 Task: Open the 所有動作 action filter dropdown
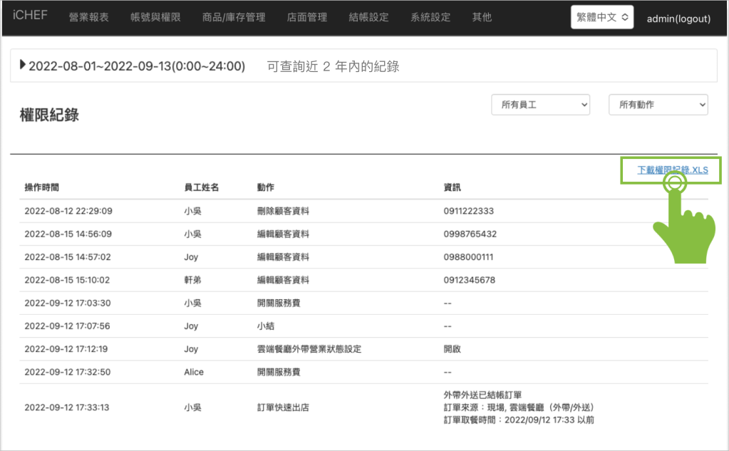point(658,105)
